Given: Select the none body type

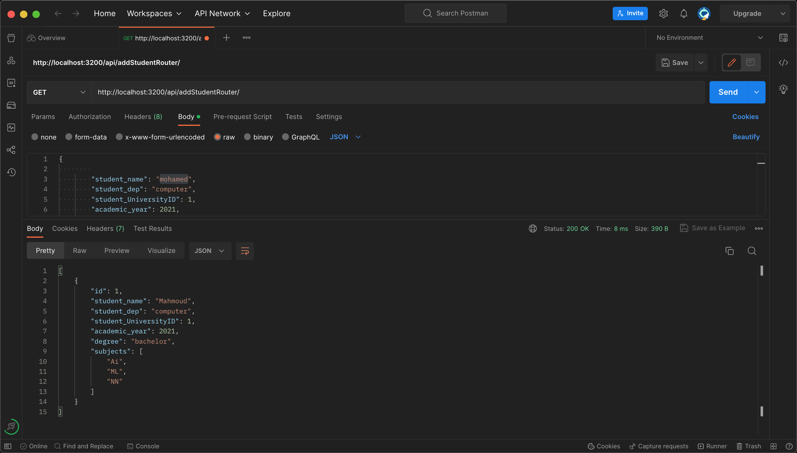Looking at the screenshot, I should [44, 137].
